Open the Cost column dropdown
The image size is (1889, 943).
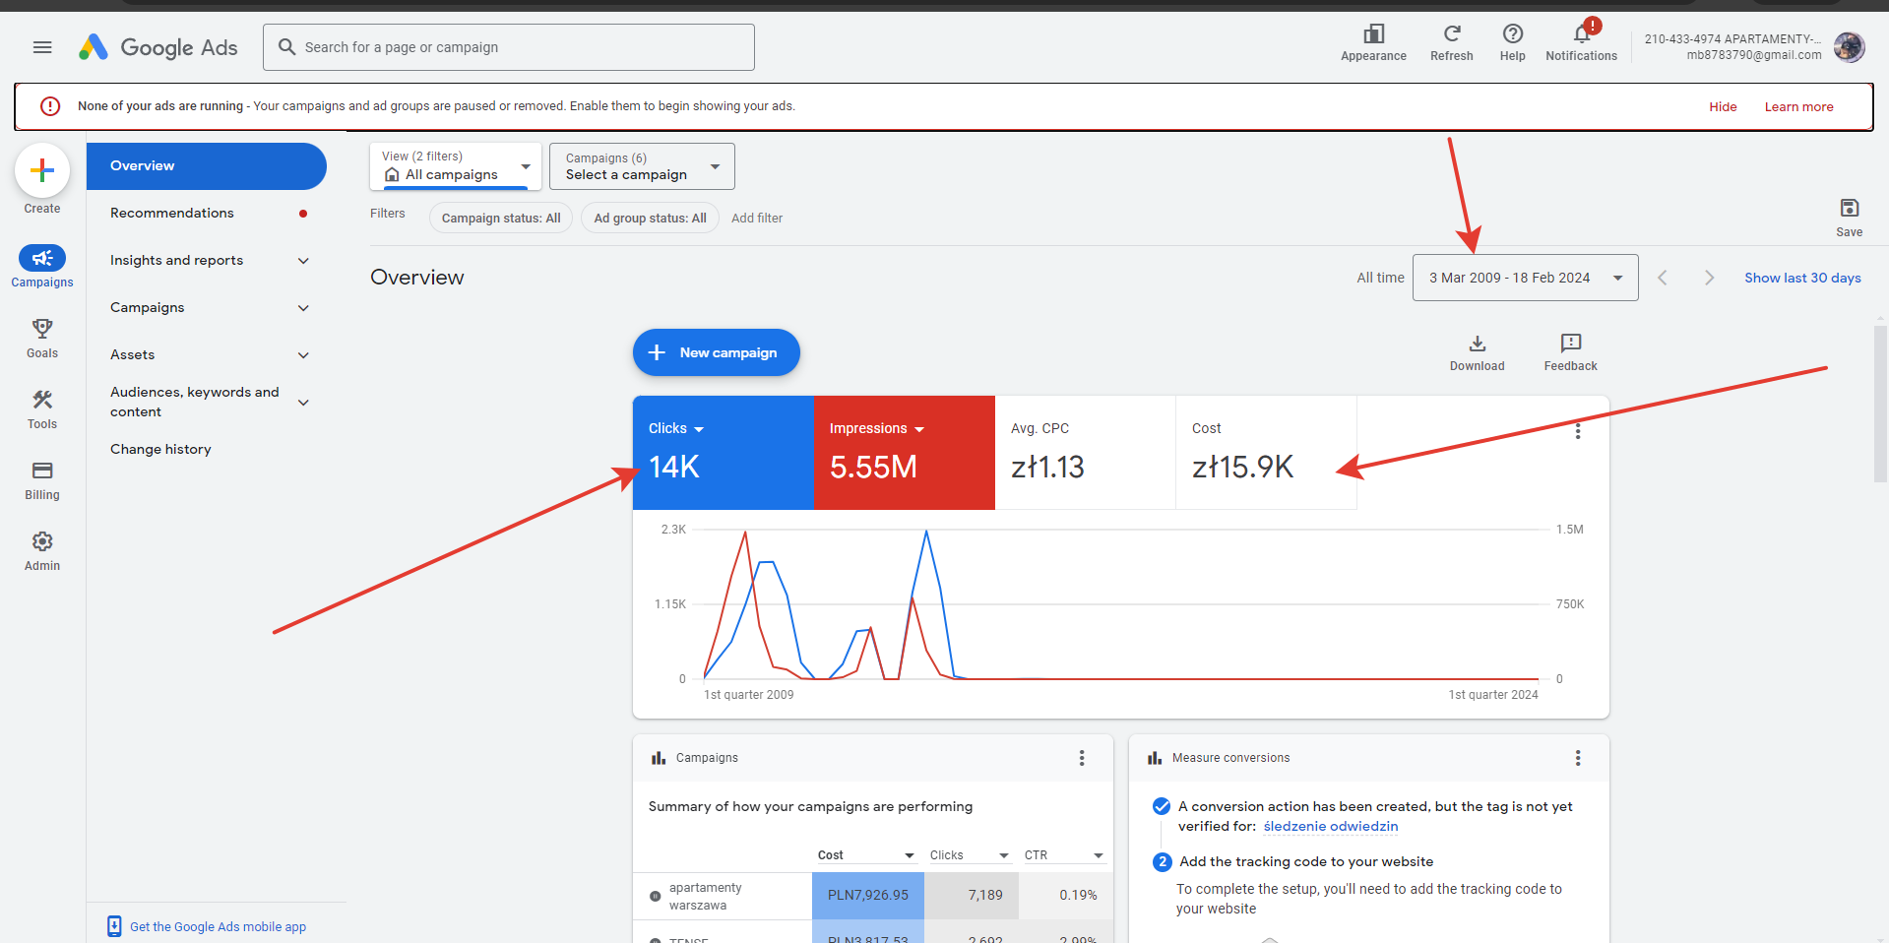point(866,855)
